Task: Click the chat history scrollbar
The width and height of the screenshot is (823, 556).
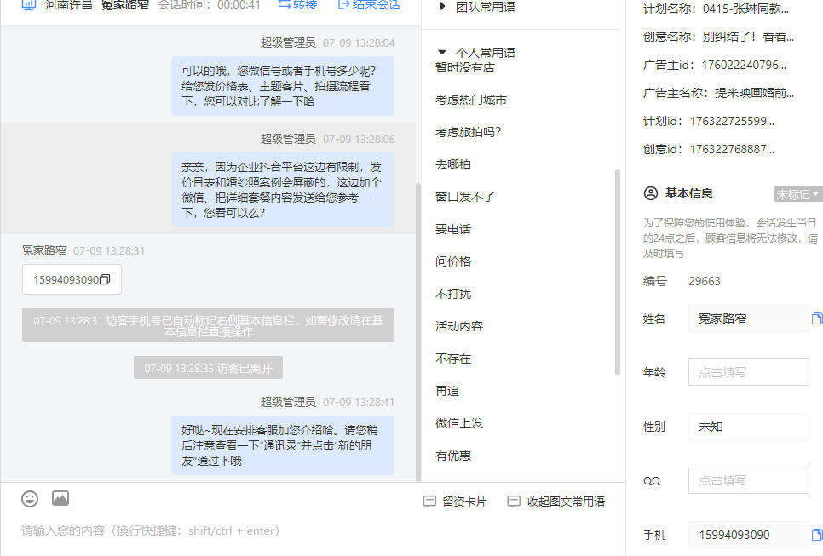Action: (417, 332)
